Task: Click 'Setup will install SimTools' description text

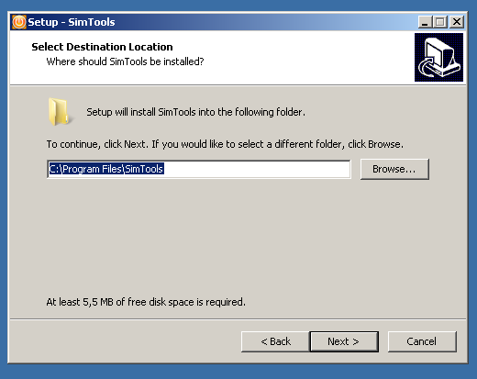Action: tap(195, 112)
